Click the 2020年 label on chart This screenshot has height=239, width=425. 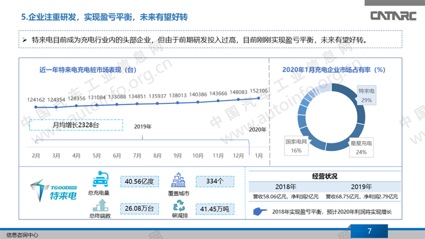(258, 130)
